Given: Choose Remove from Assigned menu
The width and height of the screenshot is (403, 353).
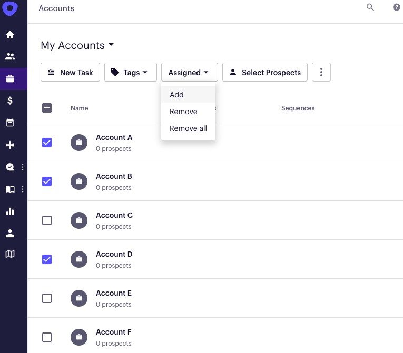Looking at the screenshot, I should coord(188,112).
